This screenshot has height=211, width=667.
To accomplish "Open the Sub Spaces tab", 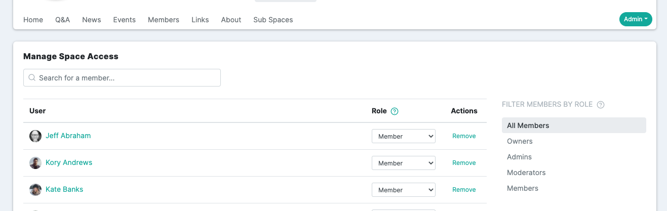I will [x=273, y=20].
